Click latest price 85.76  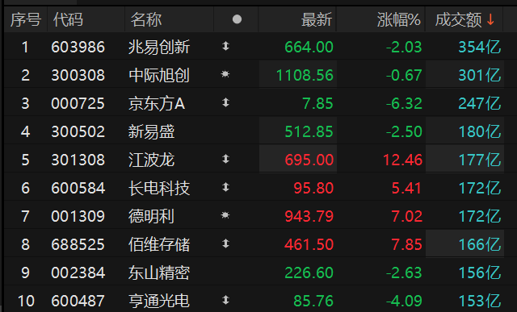click(313, 302)
